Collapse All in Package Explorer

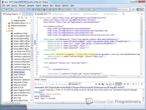coord(19,17)
